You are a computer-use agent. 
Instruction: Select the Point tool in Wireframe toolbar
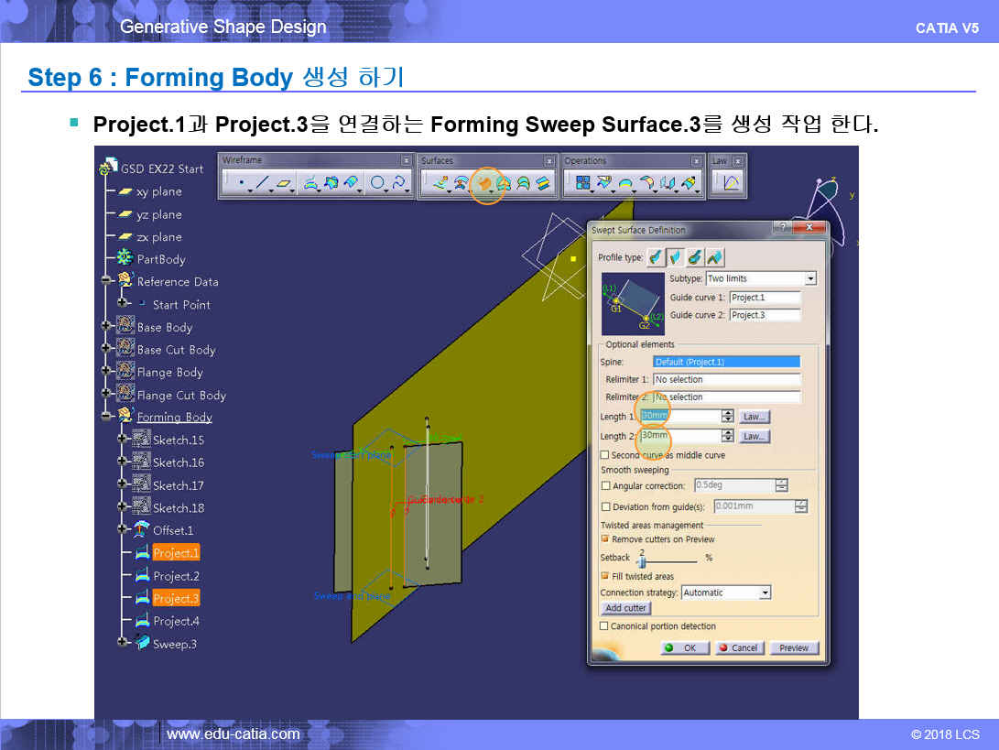(241, 183)
